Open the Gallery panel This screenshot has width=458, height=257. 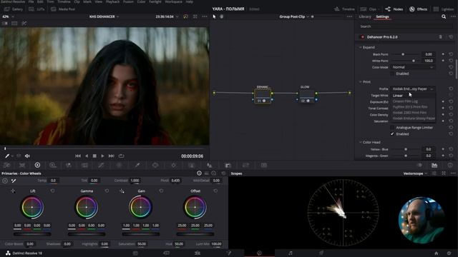[14, 9]
